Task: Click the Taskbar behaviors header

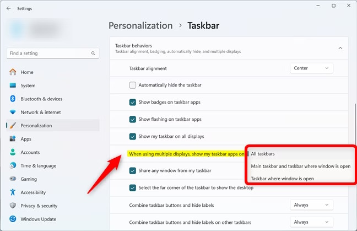Action: [x=229, y=49]
